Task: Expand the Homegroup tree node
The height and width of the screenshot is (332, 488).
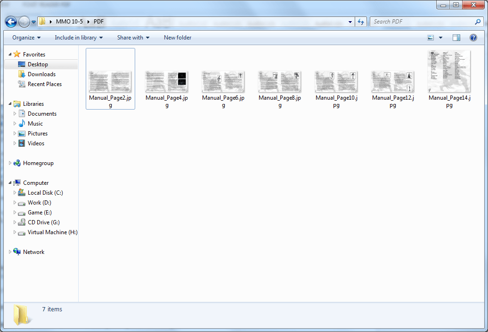Action: (x=10, y=163)
